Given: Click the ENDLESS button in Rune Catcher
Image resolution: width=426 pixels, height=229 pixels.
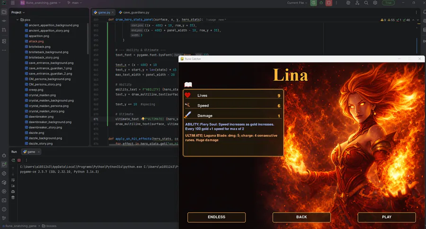Looking at the screenshot, I should tap(216, 217).
